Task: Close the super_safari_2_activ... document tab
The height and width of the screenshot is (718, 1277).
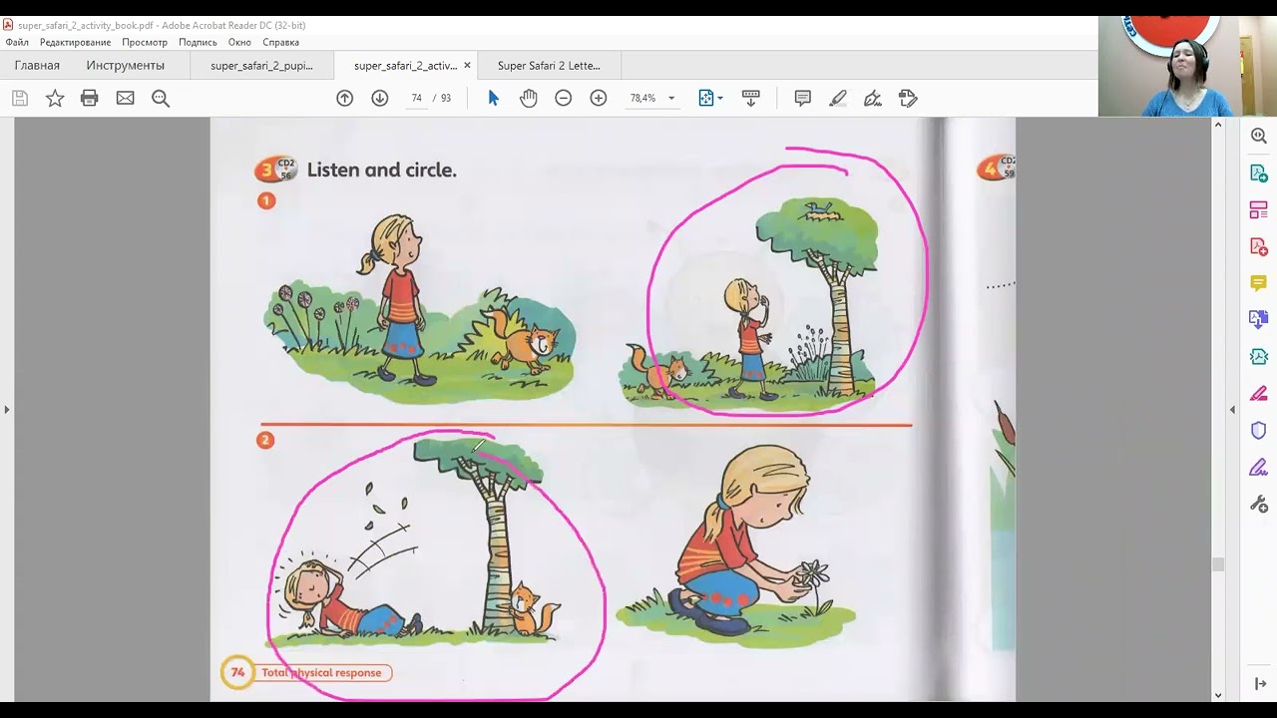Action: coord(467,66)
